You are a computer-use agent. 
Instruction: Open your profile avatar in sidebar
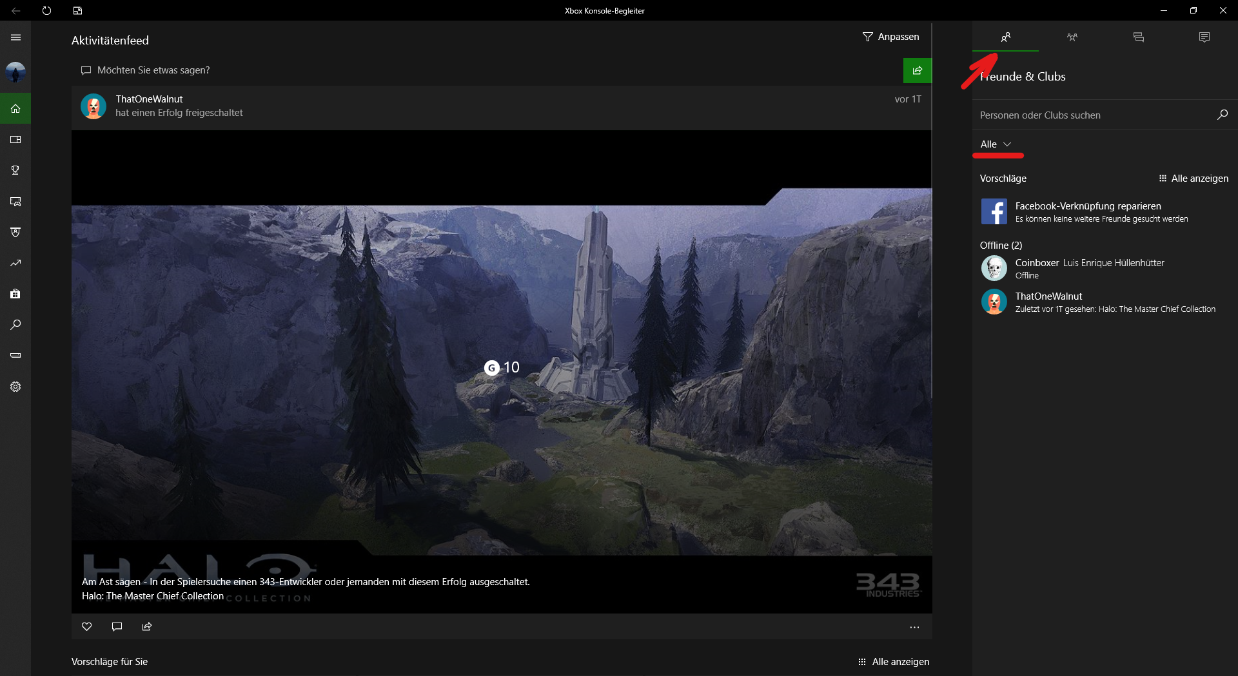[x=15, y=72]
